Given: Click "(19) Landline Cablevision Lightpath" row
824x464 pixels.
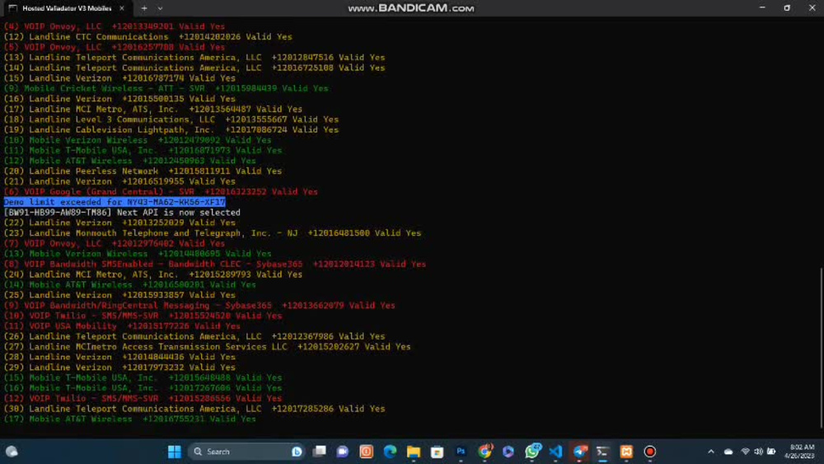Looking at the screenshot, I should tap(171, 129).
